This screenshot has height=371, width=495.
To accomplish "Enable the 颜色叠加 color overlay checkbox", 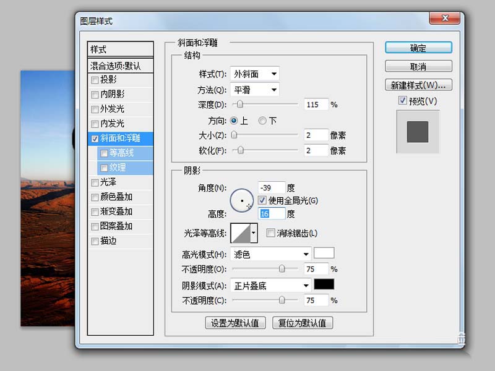I will [95, 197].
